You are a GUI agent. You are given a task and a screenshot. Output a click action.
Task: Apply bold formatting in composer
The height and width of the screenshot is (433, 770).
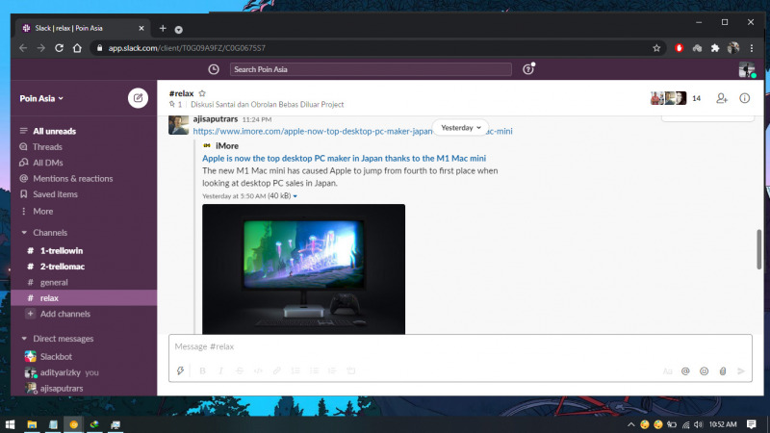point(202,370)
